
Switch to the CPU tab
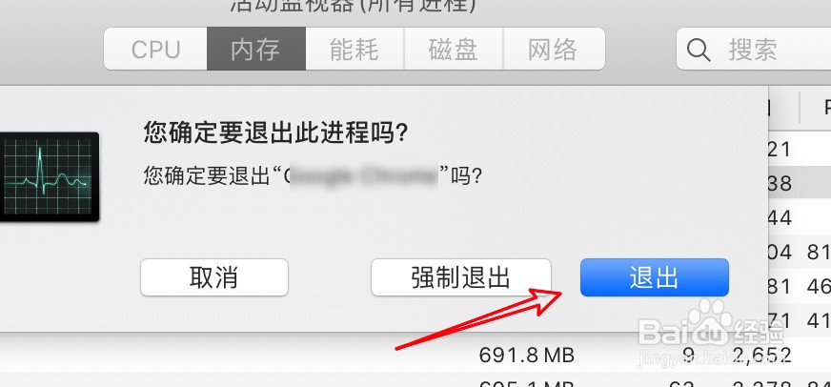pos(155,49)
